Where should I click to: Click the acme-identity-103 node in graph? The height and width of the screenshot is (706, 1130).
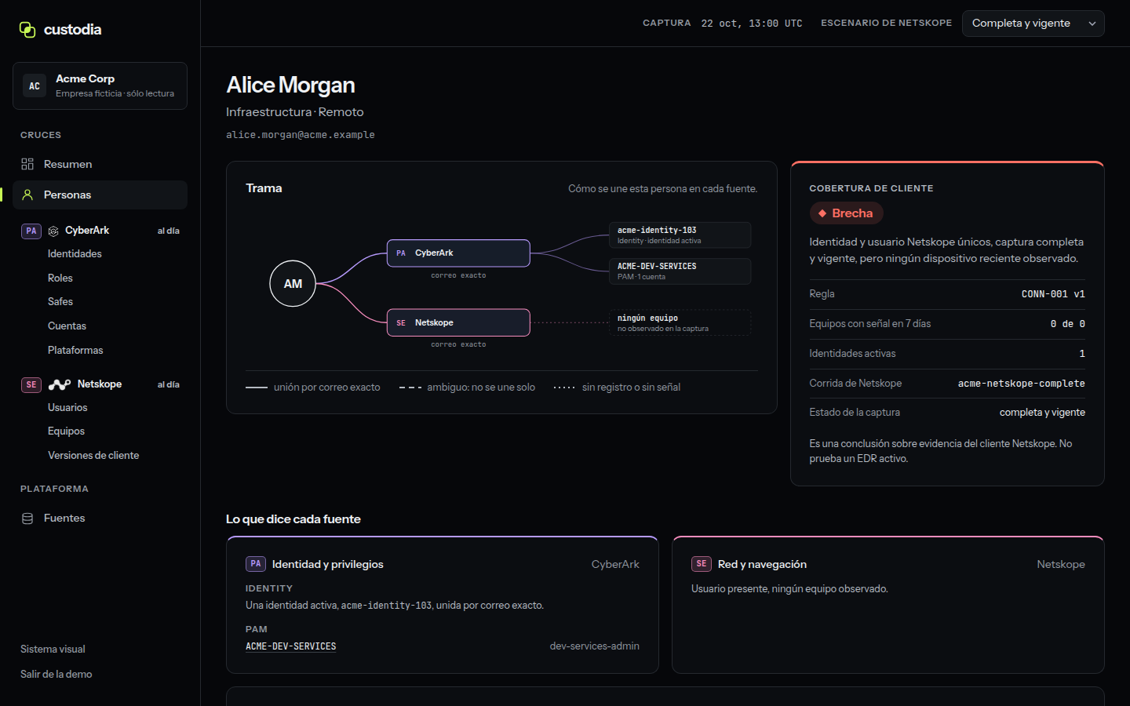(x=680, y=235)
